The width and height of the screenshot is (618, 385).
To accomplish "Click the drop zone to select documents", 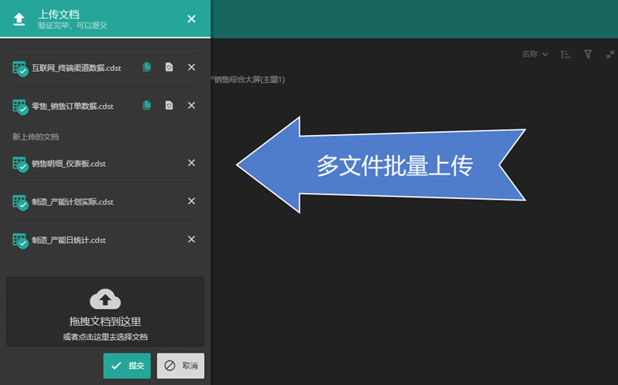I will coord(105,312).
